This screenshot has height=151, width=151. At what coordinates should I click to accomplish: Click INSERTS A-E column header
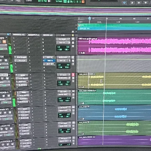coord(19,34)
